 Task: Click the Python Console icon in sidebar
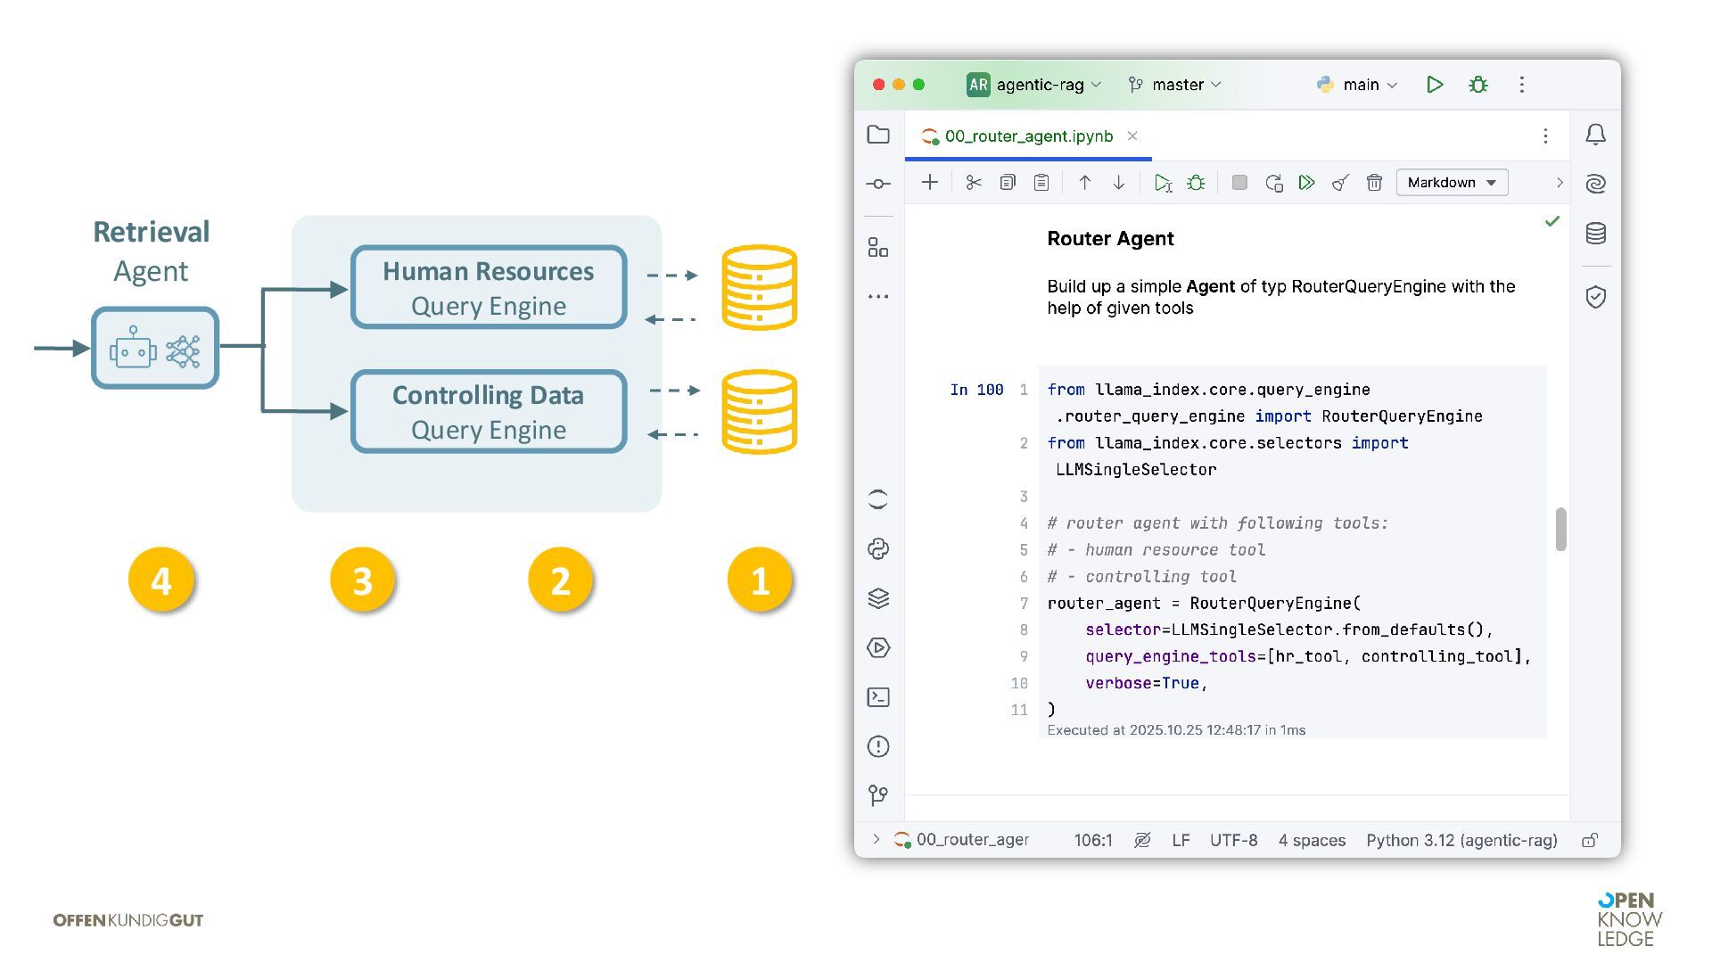[x=878, y=549]
